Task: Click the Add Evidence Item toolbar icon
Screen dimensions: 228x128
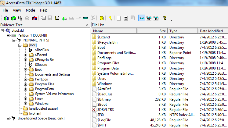Action: (x=6, y=18)
